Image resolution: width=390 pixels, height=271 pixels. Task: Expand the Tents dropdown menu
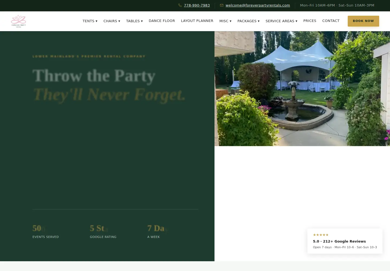click(x=90, y=21)
